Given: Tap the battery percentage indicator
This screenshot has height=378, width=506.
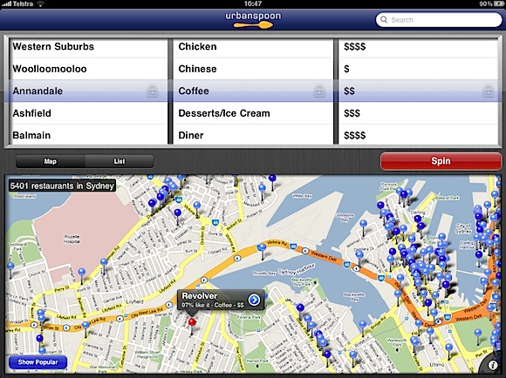Looking at the screenshot, I should [x=485, y=3].
